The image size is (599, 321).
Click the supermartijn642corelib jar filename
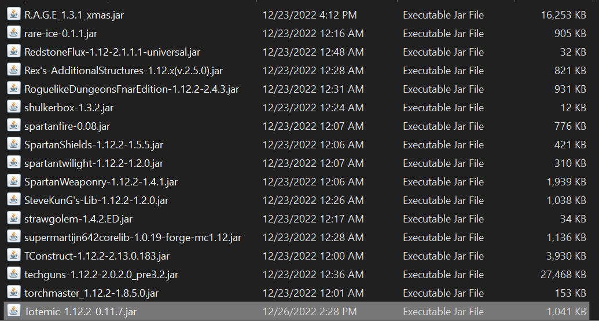(133, 238)
